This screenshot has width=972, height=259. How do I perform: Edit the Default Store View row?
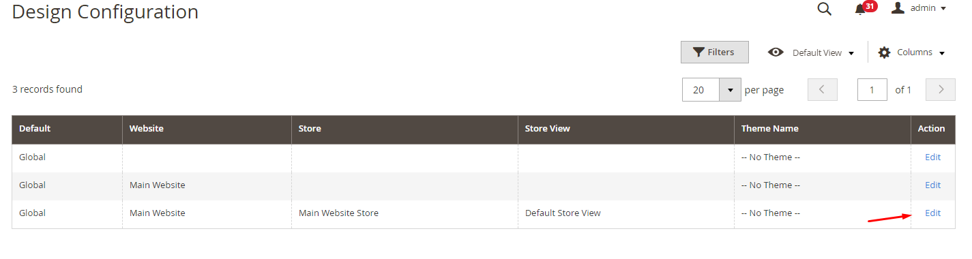tap(932, 213)
